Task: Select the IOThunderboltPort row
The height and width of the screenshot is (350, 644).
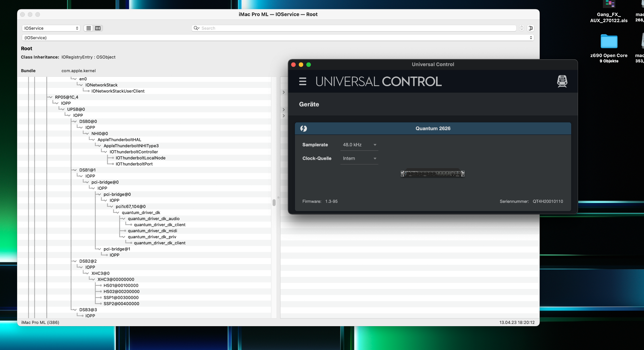Action: 134,164
